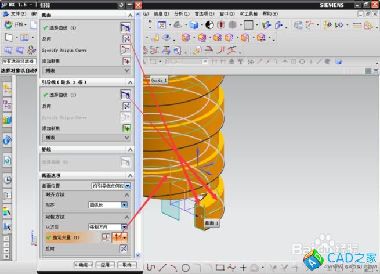Open the 帮助 menu

pos(270,13)
